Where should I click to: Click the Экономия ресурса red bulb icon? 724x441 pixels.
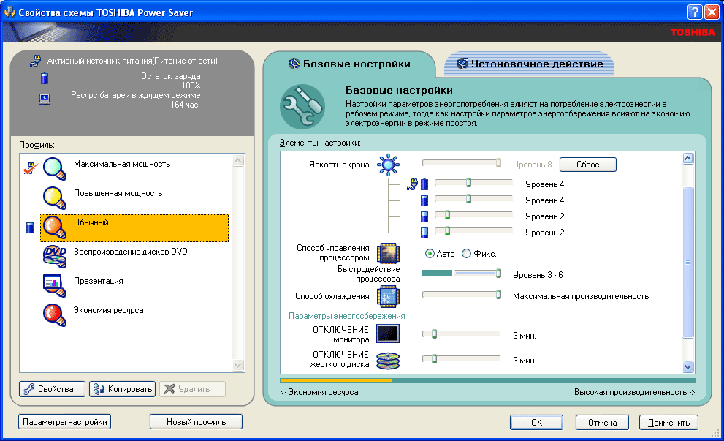coord(55,314)
